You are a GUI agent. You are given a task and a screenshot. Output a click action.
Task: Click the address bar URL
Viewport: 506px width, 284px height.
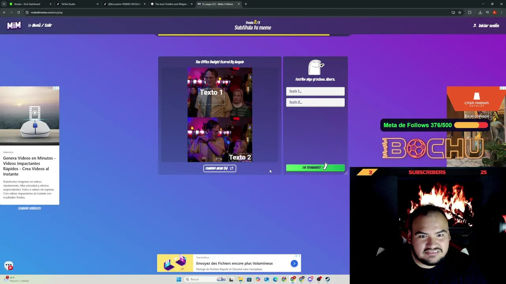coord(47,12)
